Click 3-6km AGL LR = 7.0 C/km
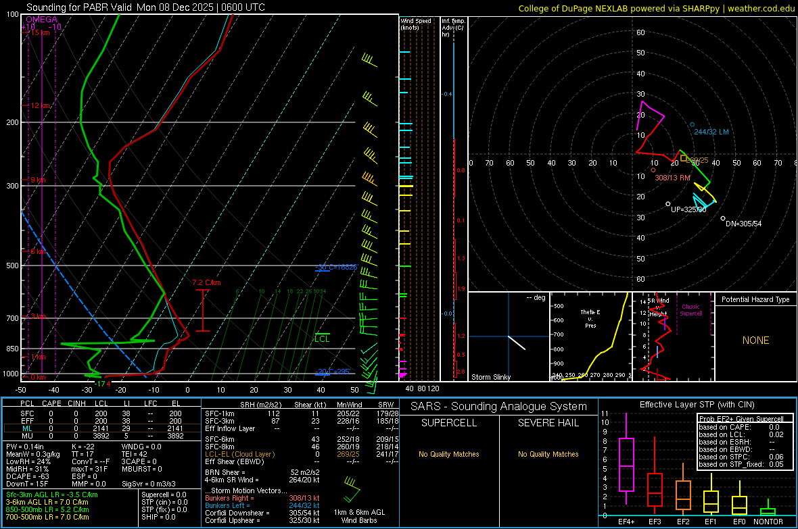Screen dimensions: 798x529 click(x=47, y=502)
